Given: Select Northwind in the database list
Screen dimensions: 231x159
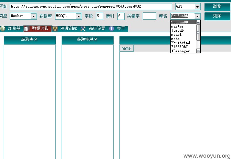Looking at the screenshot, I should (x=183, y=43).
